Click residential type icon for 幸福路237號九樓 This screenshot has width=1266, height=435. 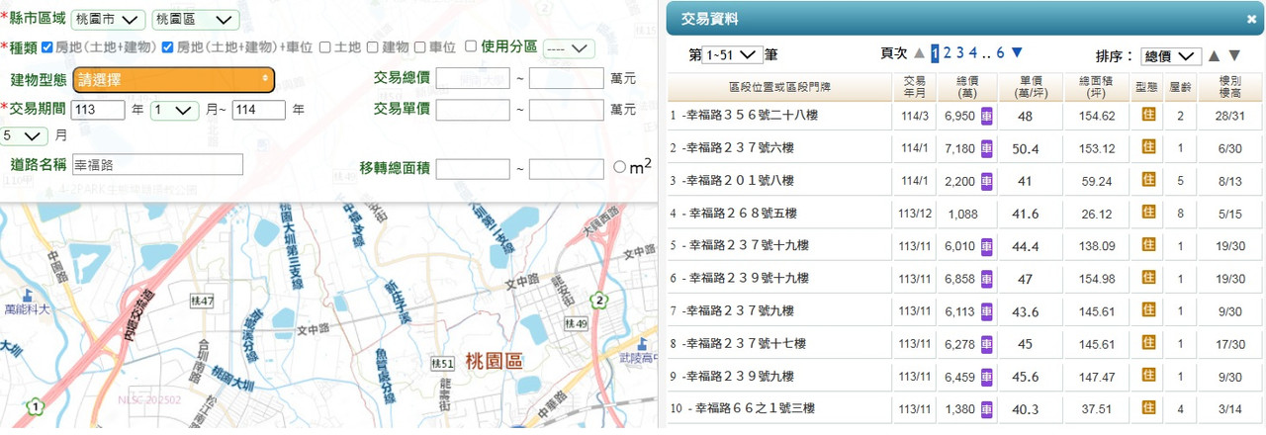click(x=1148, y=310)
